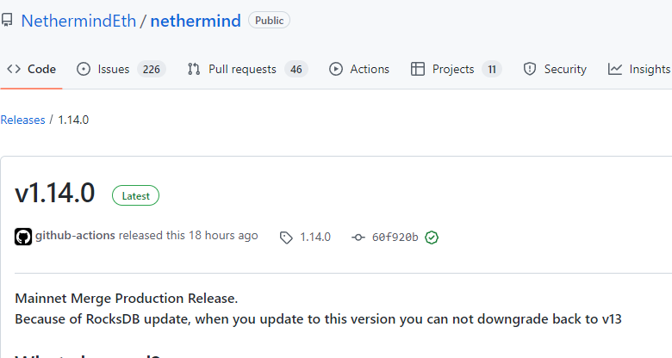Image resolution: width=672 pixels, height=358 pixels.
Task: Click the Actions play icon
Action: [x=336, y=69]
